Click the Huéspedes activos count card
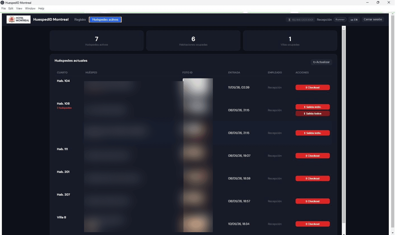 click(x=97, y=41)
